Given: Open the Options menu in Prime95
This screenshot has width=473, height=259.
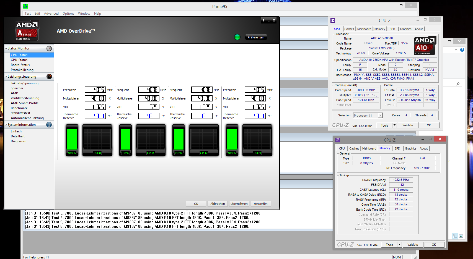Looking at the screenshot, I should (x=68, y=14).
